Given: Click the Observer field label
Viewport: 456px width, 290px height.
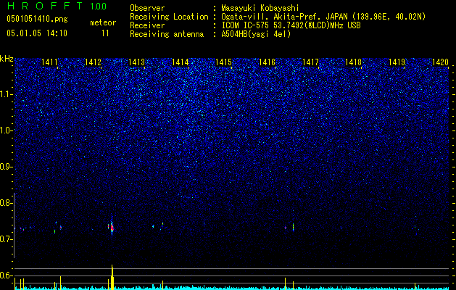Looking at the screenshot, I should click(147, 8).
